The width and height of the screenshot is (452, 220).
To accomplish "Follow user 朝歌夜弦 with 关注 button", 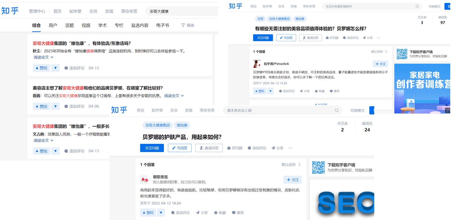I will (292, 180).
